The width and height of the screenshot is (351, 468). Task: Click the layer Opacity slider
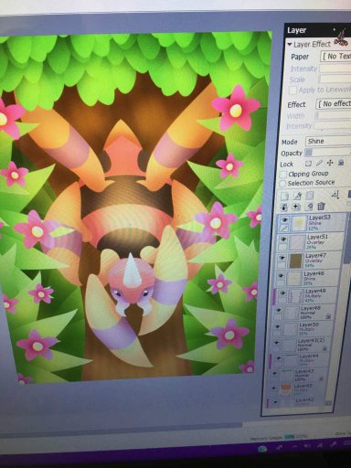328,152
